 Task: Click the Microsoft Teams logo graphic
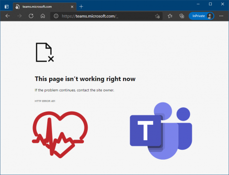(161, 131)
